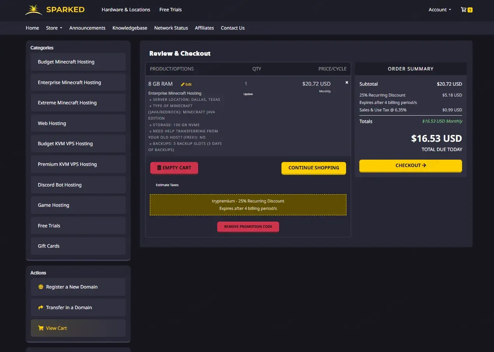Click the Server Location: Dallas, Texas option
Viewport: 494px width, 352px height.
(x=185, y=100)
